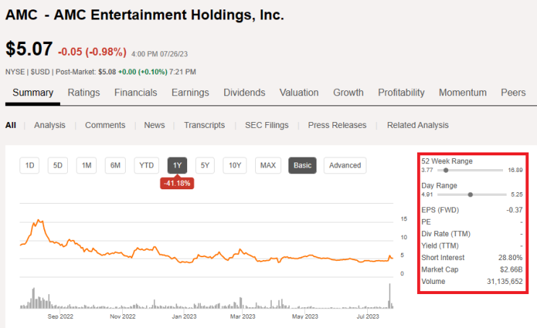Viewport: 537px width, 328px height.
Task: Click the AMC Entertainment Holdings title
Action: [145, 15]
